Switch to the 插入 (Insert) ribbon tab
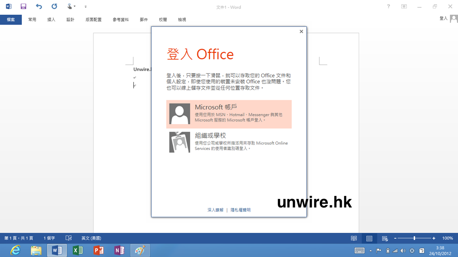 tap(51, 20)
